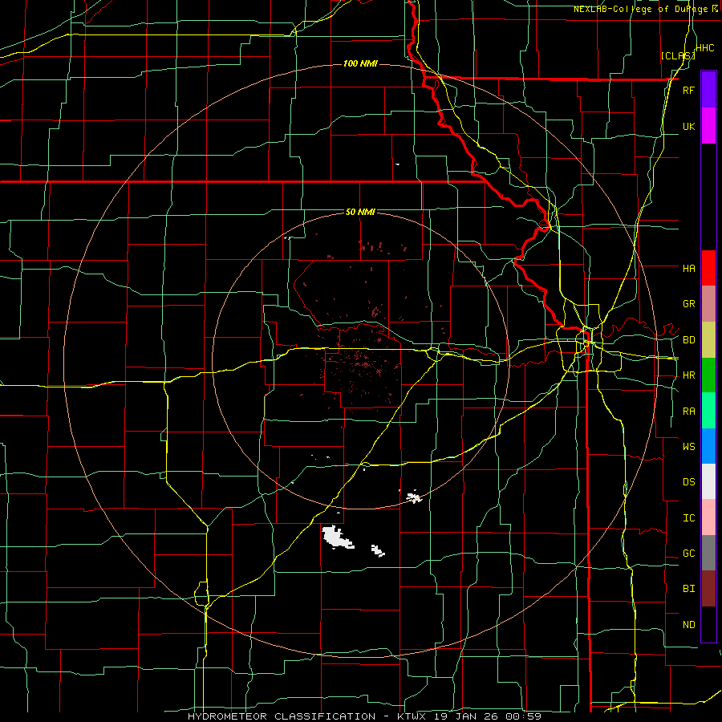Choose the DS white legend swatch
The image size is (722, 722).
pos(708,481)
